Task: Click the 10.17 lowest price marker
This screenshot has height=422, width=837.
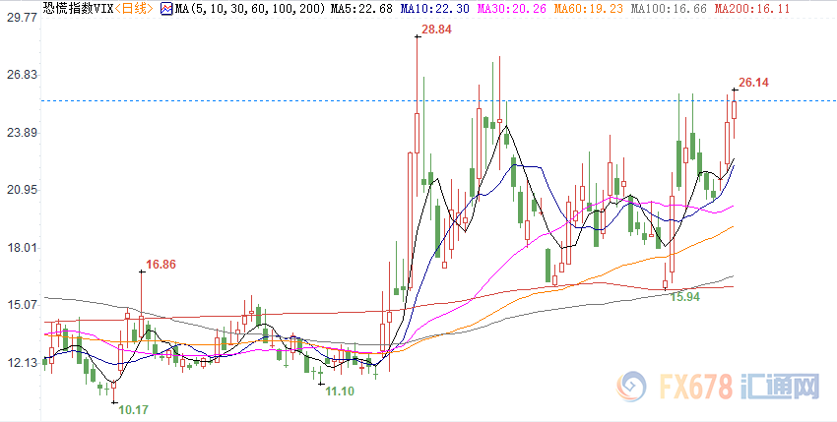Action: pyautogui.click(x=134, y=408)
